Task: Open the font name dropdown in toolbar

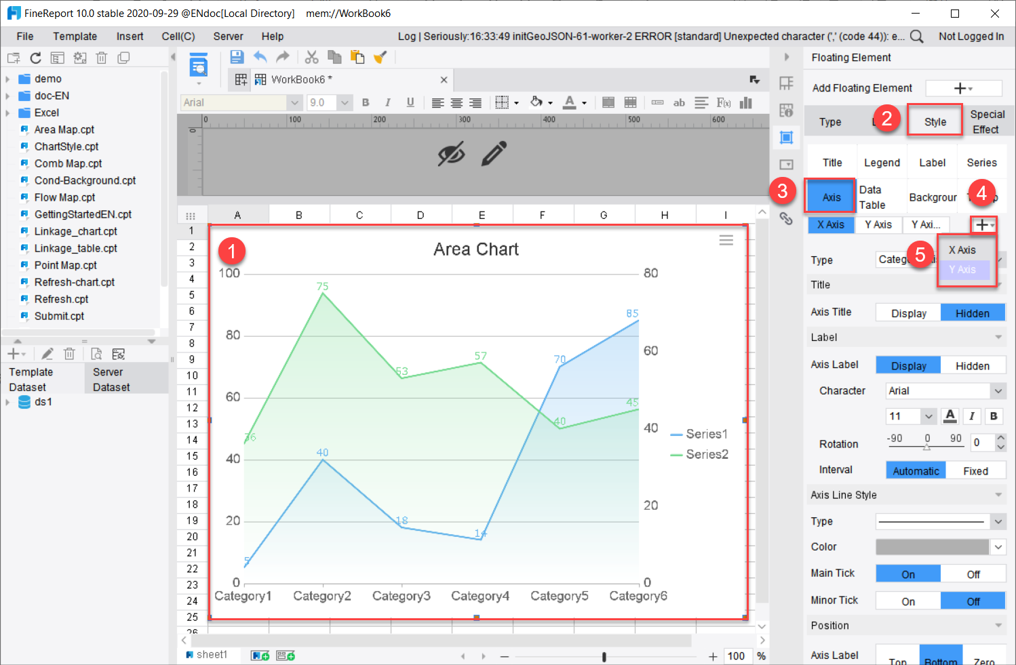Action: click(x=294, y=102)
